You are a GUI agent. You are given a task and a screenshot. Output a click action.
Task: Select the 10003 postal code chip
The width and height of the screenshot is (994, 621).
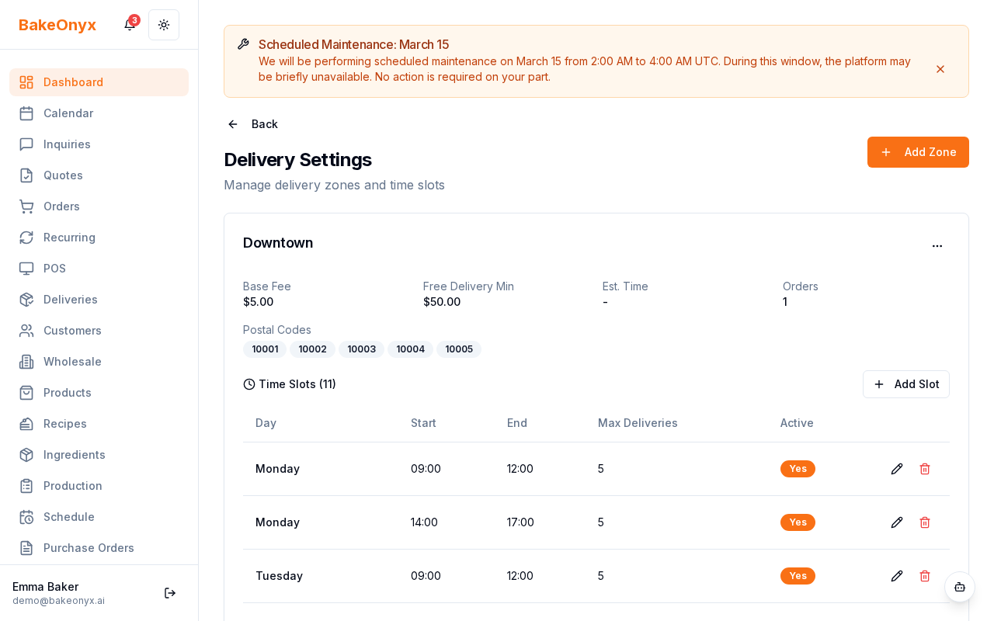[x=361, y=349]
